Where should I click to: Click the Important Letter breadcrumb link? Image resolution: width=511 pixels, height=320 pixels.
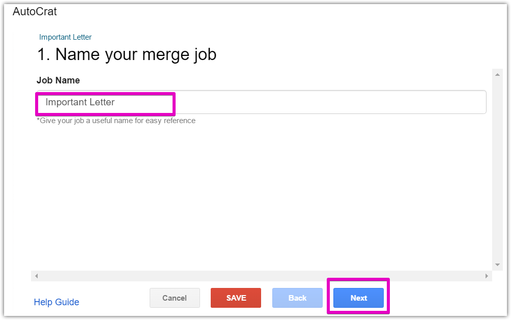pyautogui.click(x=65, y=37)
